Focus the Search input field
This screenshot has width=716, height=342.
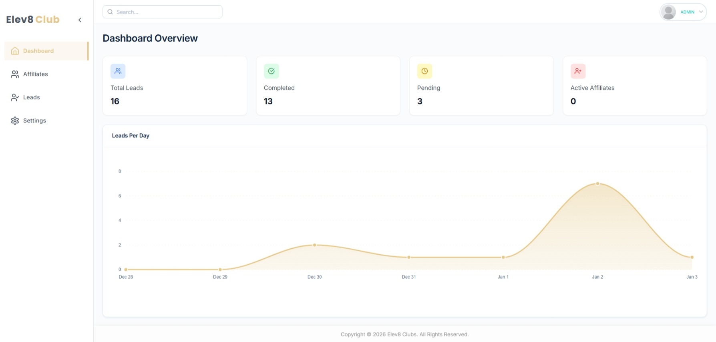pyautogui.click(x=166, y=12)
